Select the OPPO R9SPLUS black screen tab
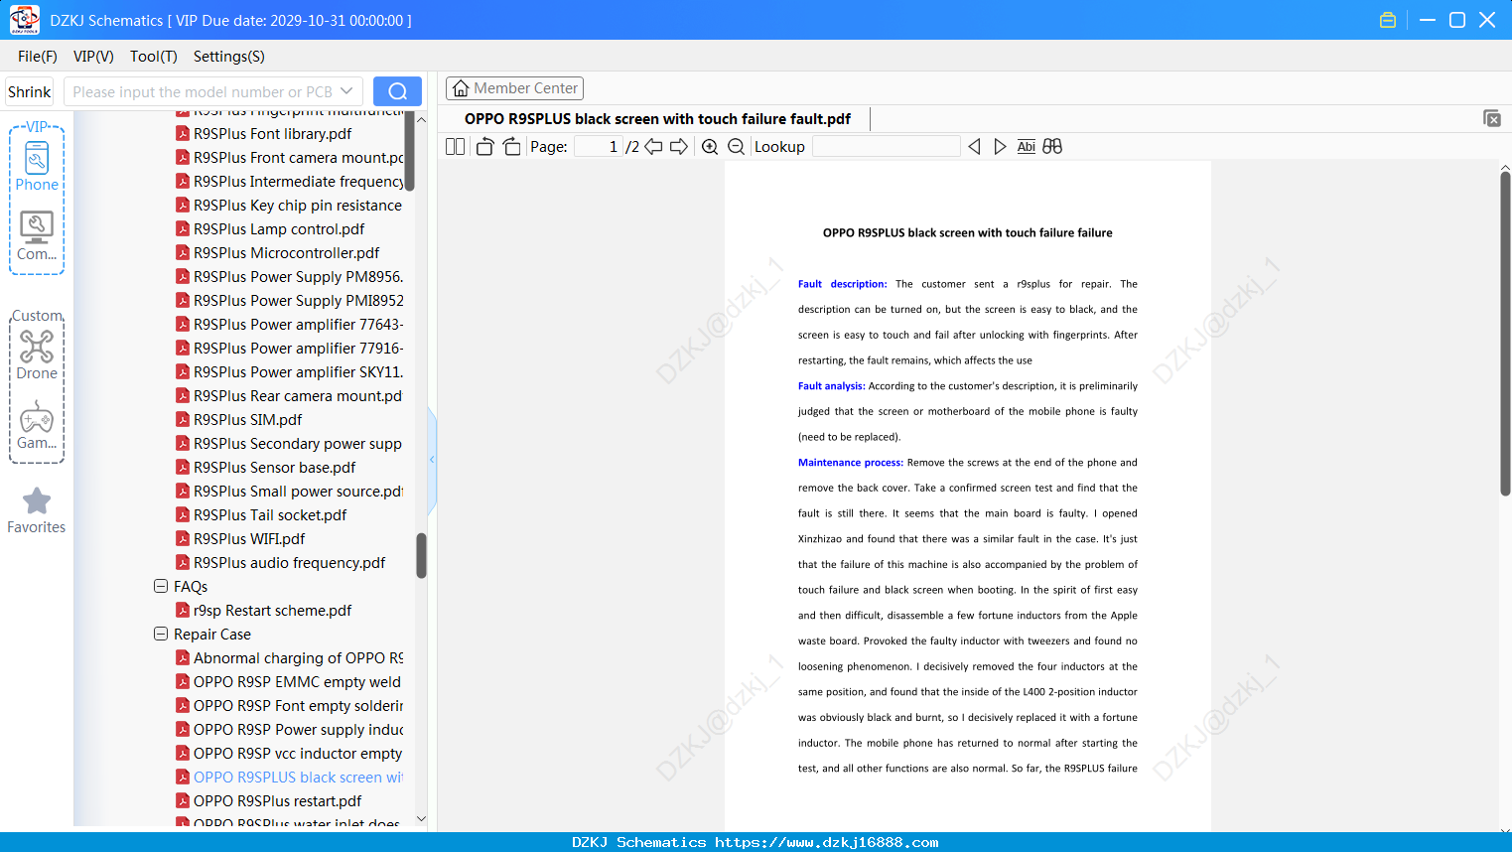The image size is (1512, 852). (x=657, y=119)
